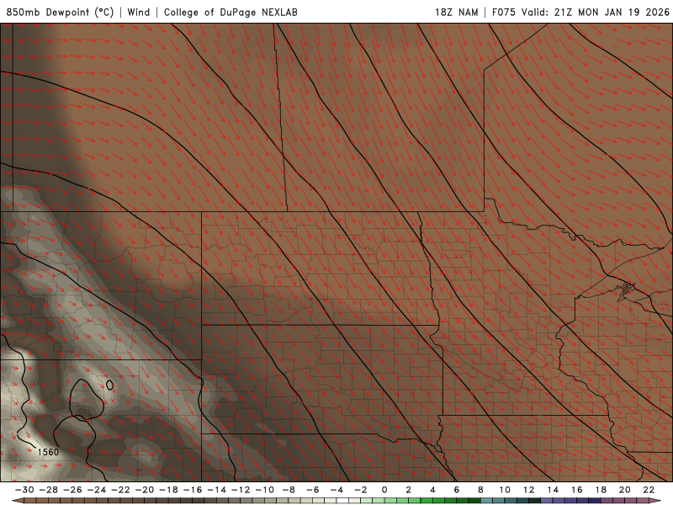Click the 6 value on the color scale

coord(457,490)
